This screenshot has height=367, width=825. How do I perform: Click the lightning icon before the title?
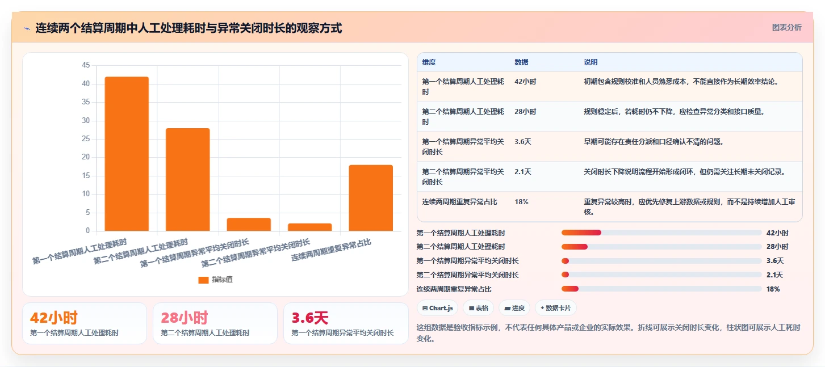pyautogui.click(x=27, y=28)
